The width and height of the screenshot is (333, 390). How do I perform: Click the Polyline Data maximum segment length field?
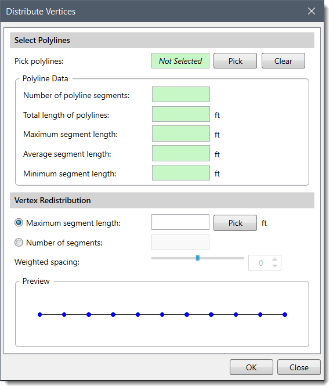point(181,133)
